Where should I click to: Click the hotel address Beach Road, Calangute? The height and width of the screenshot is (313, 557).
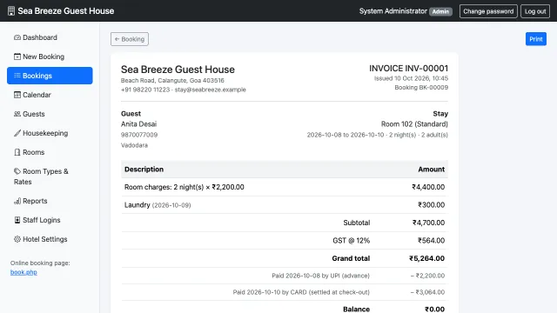tap(172, 81)
